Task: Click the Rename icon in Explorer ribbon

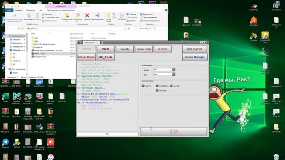Action: [98, 16]
